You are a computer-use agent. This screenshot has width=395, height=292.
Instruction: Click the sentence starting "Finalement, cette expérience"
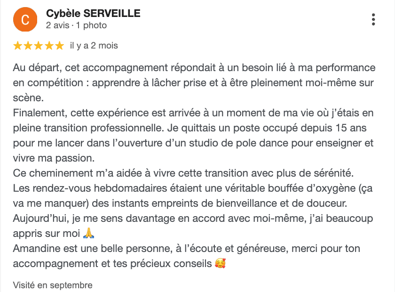pos(141,114)
